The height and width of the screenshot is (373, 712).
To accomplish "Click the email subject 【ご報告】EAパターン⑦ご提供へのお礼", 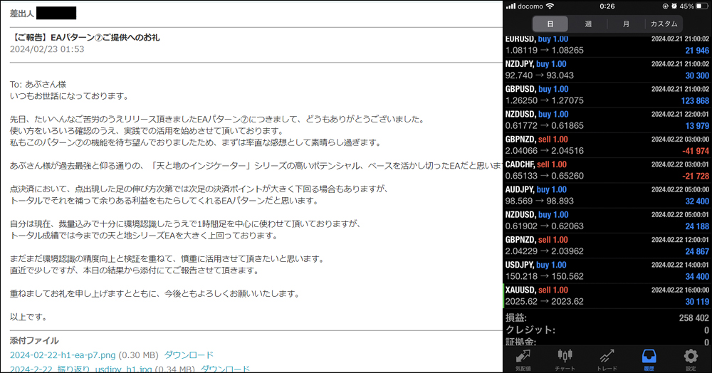I will tap(85, 38).
